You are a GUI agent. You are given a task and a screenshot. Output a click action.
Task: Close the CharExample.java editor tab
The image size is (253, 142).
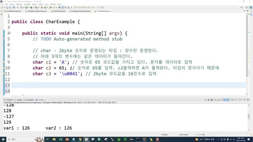[x=112, y=11]
